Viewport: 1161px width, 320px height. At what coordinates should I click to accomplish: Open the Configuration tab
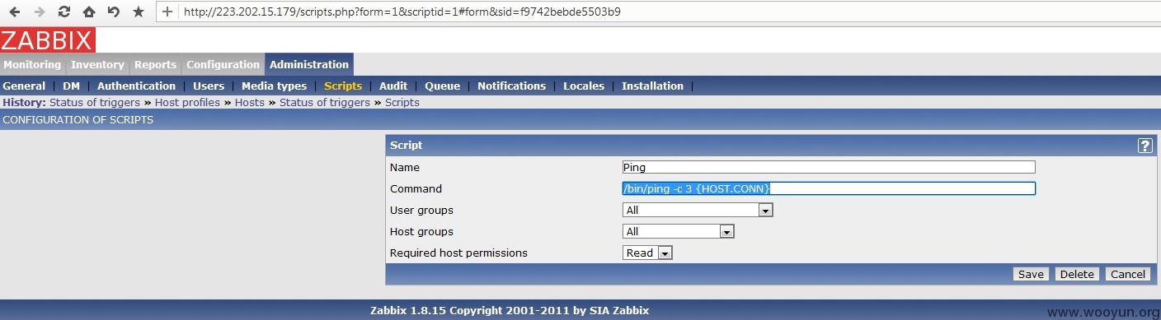(x=223, y=65)
